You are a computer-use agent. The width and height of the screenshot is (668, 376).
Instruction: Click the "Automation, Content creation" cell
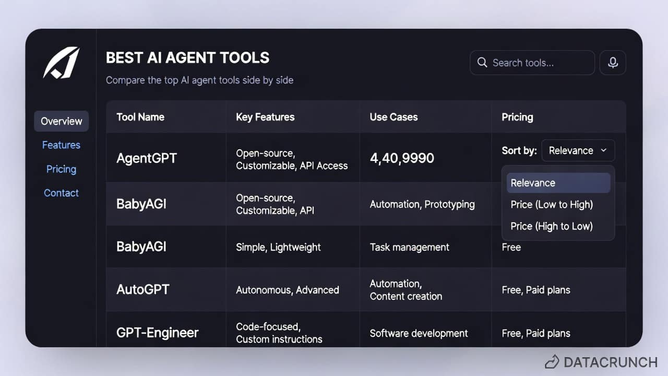coord(406,290)
